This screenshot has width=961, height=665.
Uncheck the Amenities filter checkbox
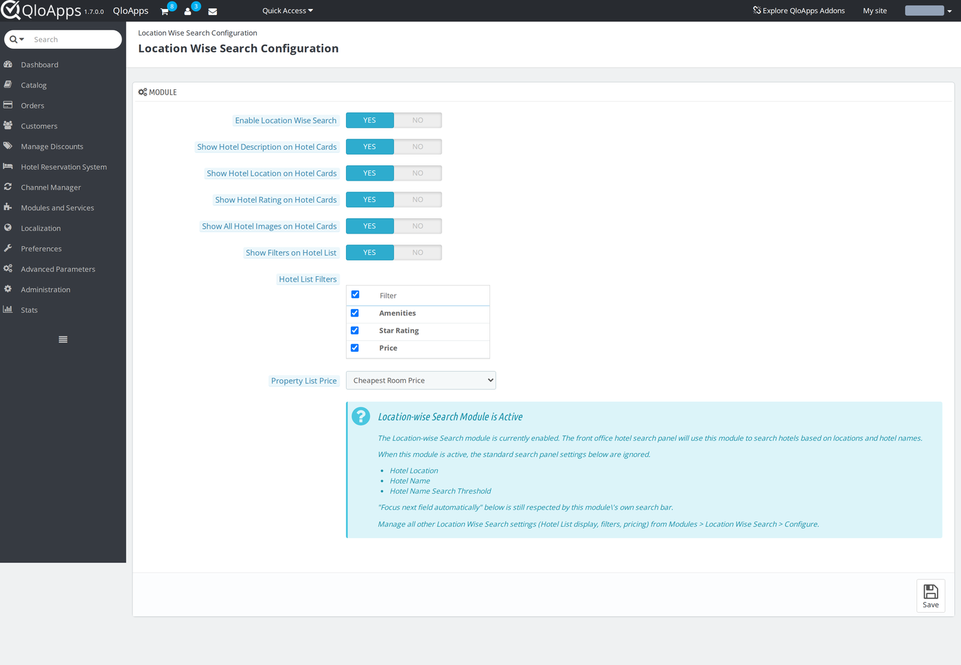pos(355,313)
